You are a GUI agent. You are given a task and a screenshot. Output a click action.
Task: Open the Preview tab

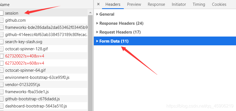tap(134, 4)
